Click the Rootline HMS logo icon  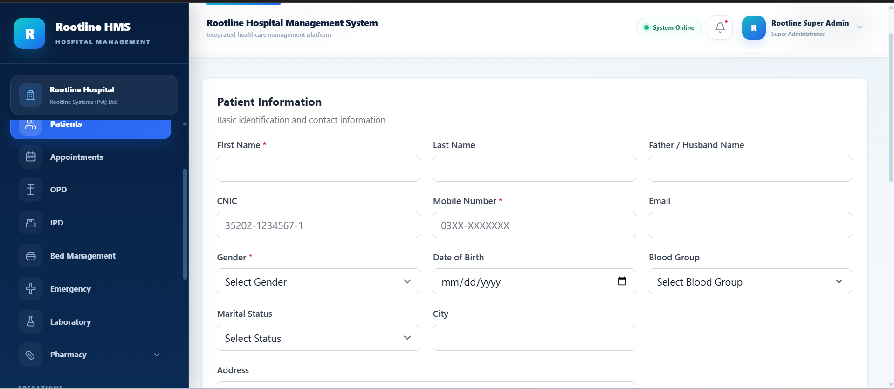(30, 34)
